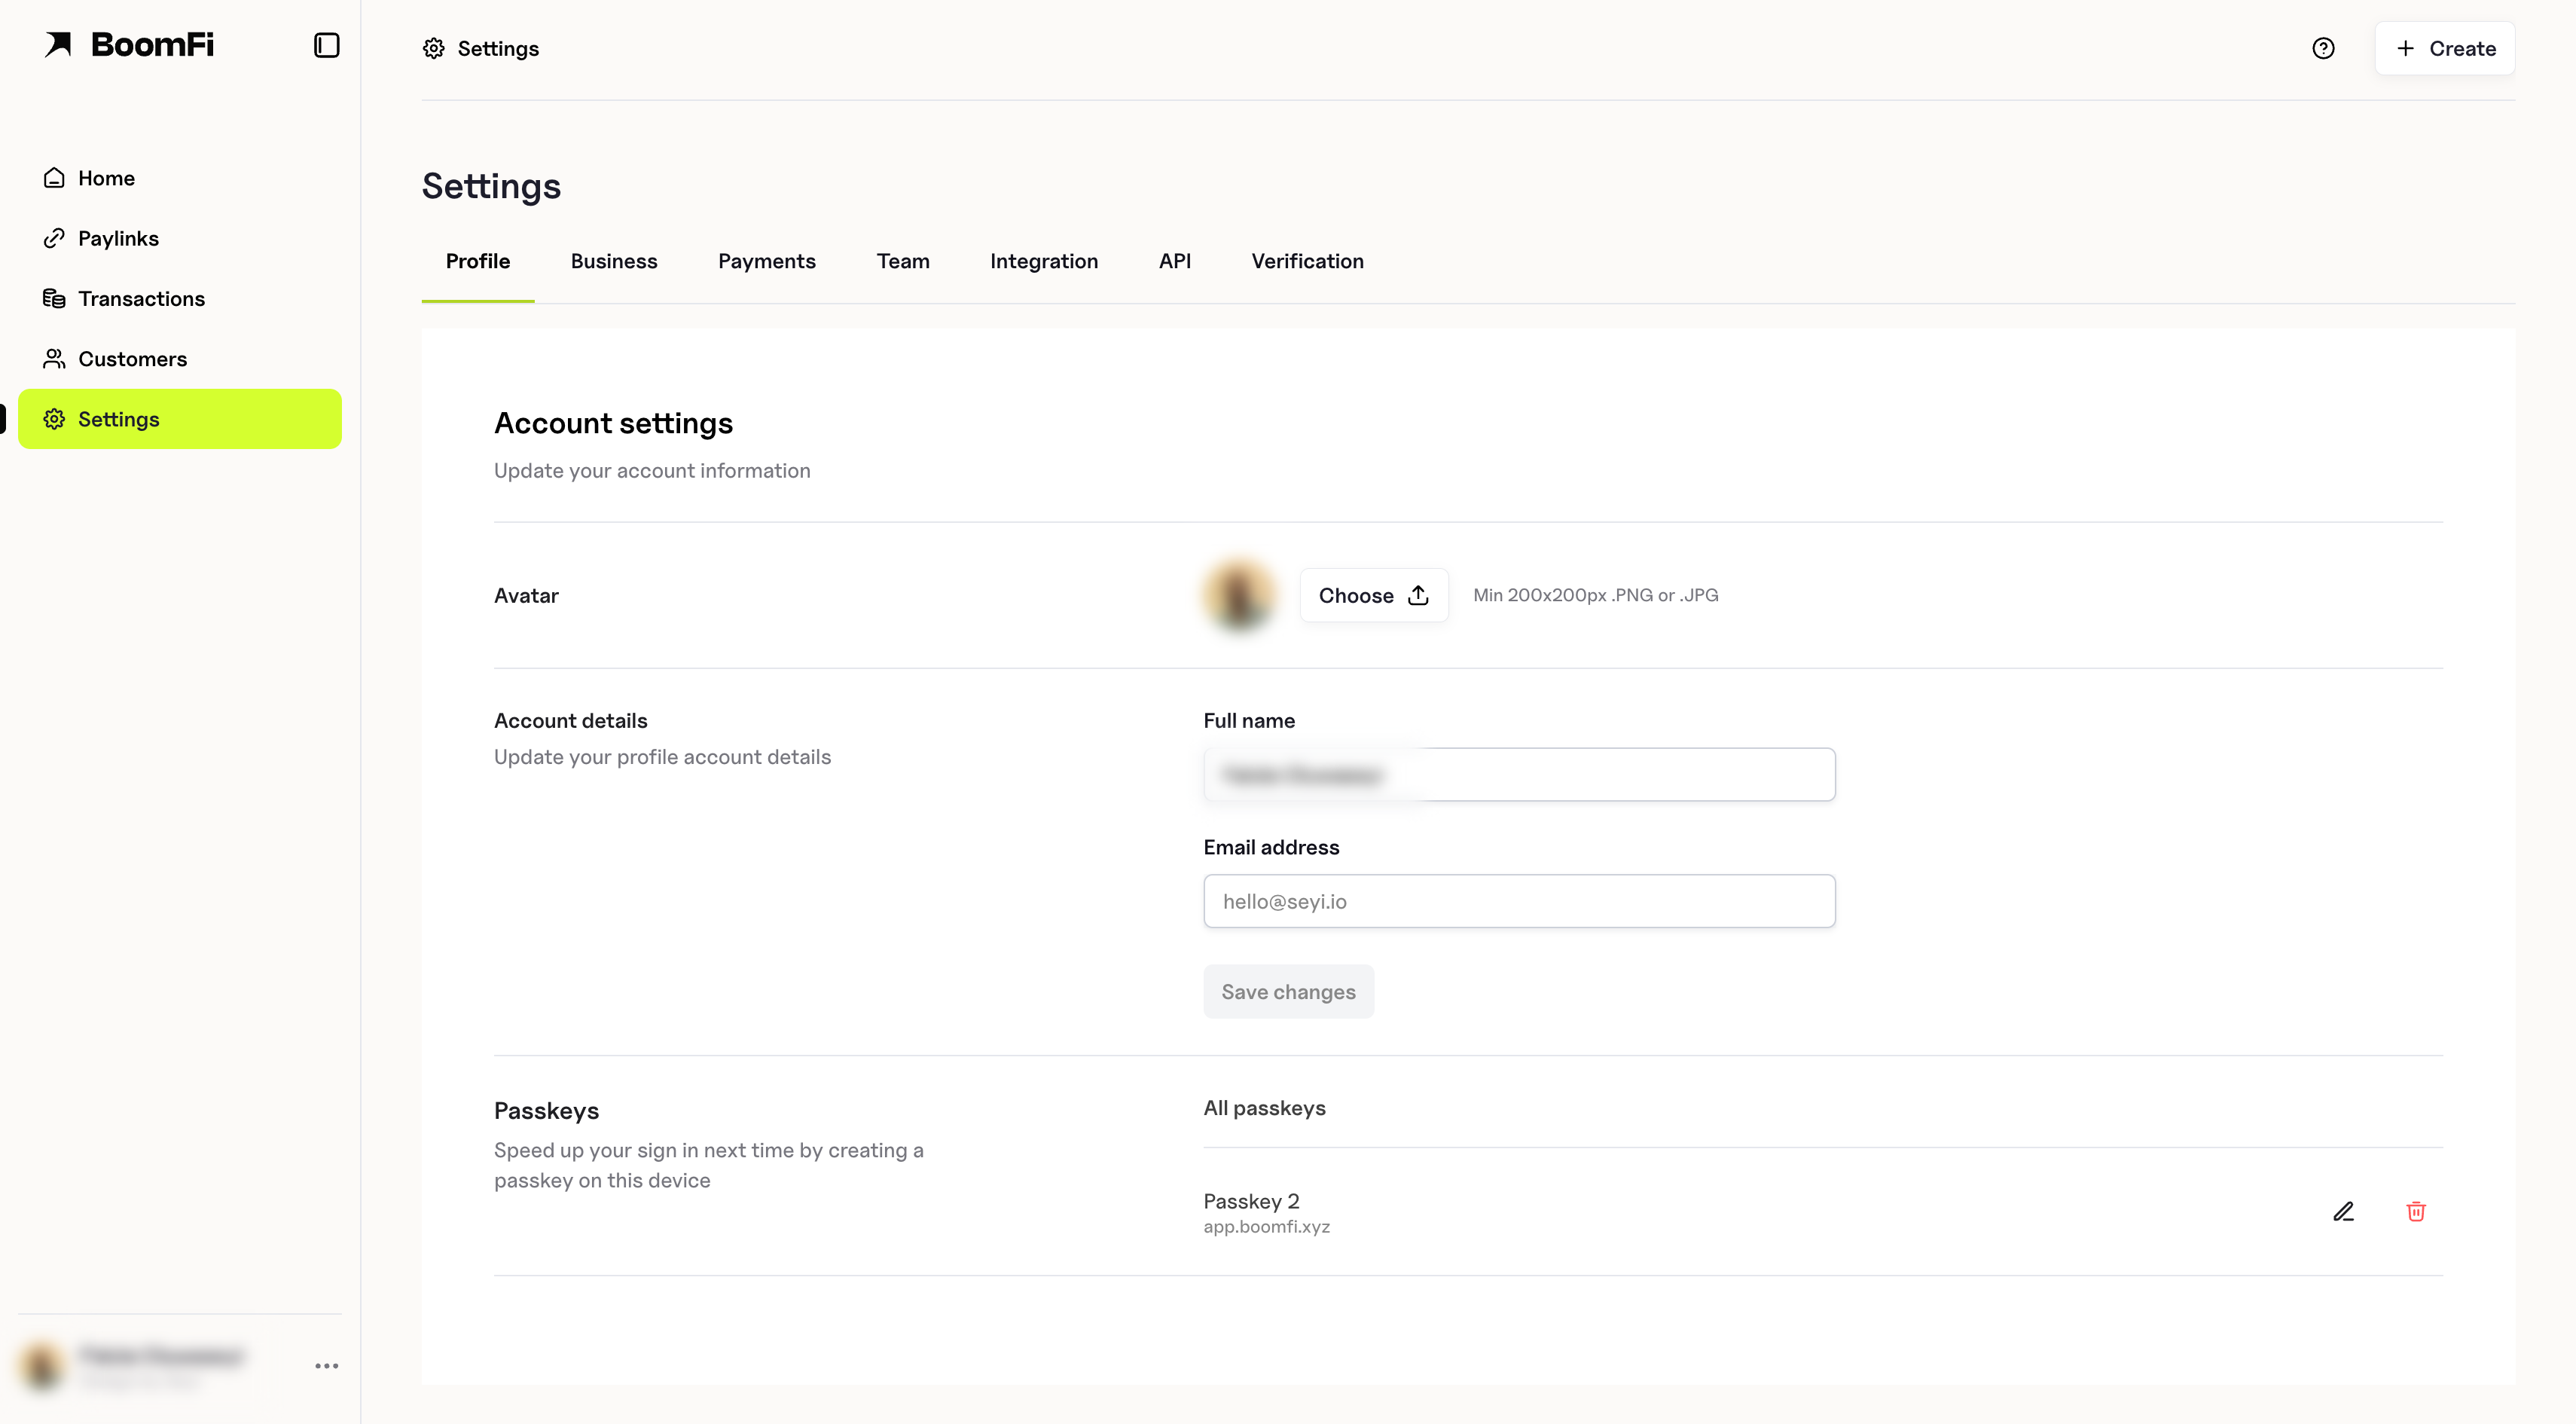
Task: Click the avatar image thumbnail
Action: click(1239, 595)
